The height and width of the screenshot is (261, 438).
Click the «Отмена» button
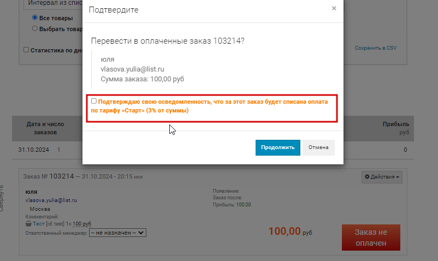tap(318, 147)
